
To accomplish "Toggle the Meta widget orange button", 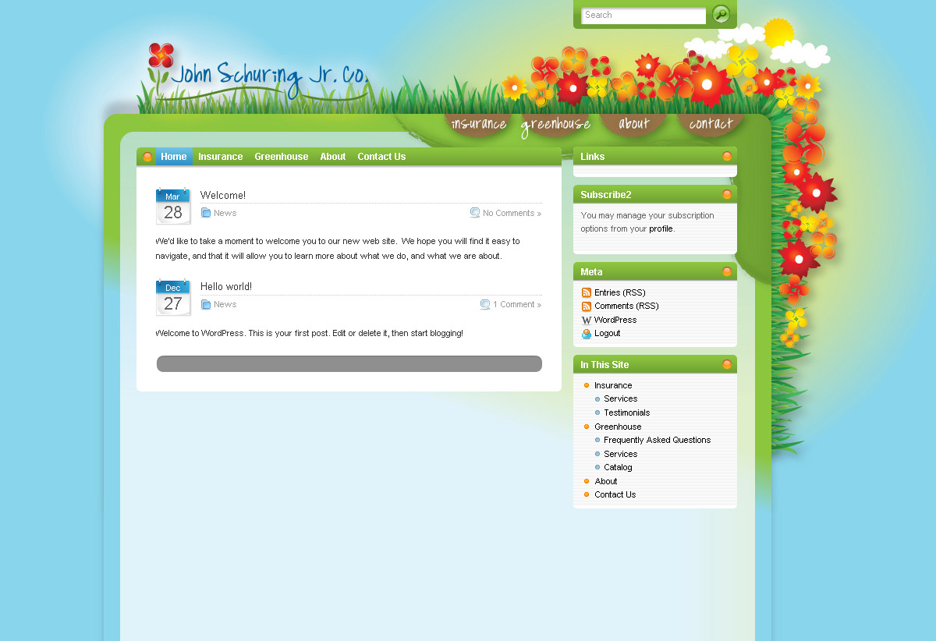I will pos(727,272).
